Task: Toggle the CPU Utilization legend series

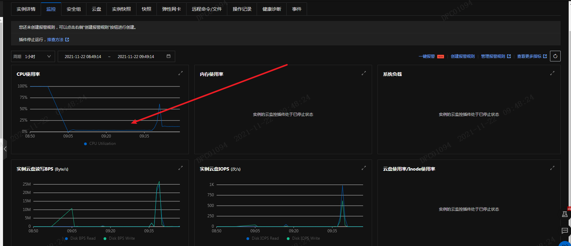Action: 100,144
